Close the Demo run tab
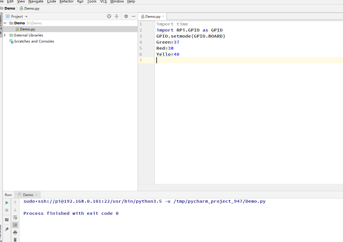This screenshot has height=242, width=343. [37, 195]
